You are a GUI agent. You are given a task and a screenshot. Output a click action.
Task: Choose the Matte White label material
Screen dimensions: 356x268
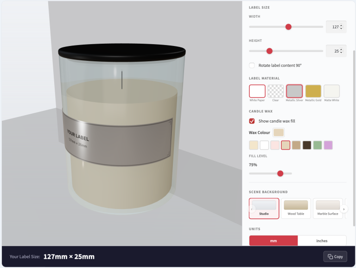pos(331,91)
